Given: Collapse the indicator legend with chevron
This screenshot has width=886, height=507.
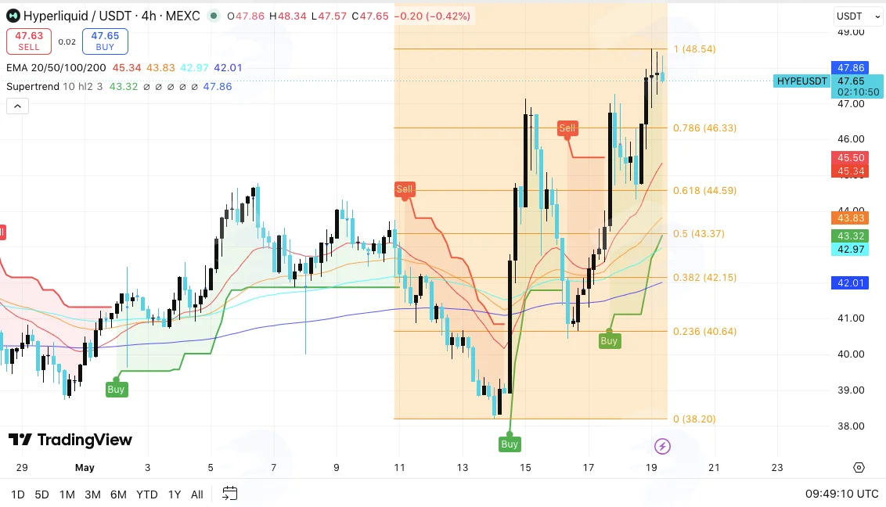Looking at the screenshot, I should (x=17, y=106).
